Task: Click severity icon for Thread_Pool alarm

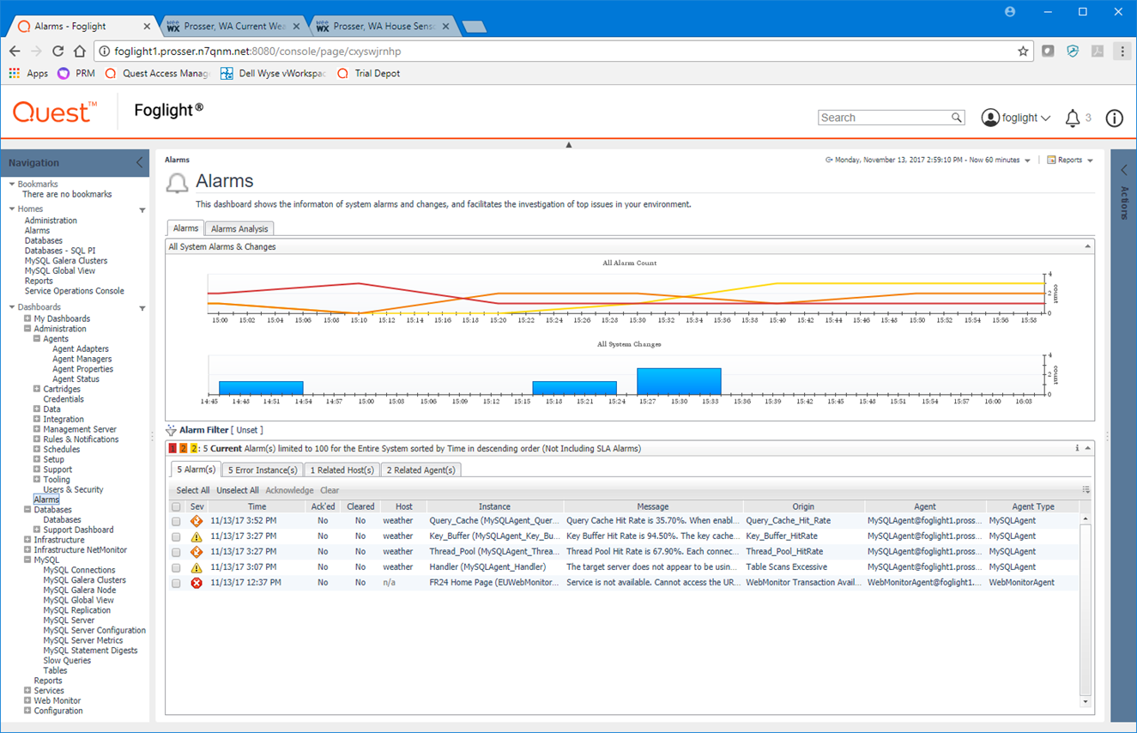Action: pyautogui.click(x=197, y=552)
